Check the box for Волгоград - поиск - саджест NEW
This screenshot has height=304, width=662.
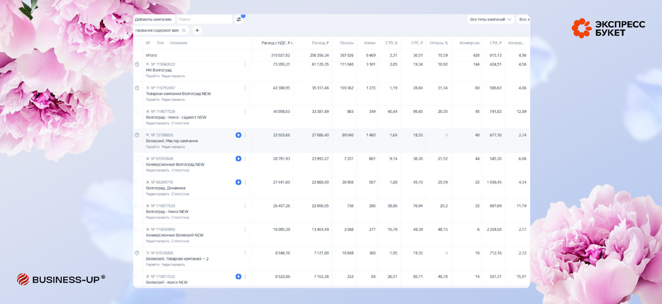137,111
